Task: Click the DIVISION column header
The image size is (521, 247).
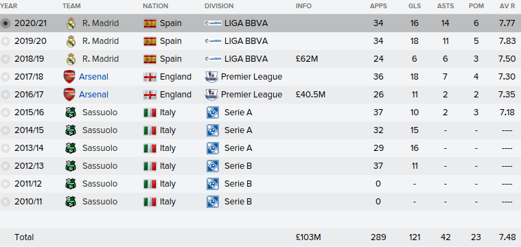Action: (x=219, y=6)
